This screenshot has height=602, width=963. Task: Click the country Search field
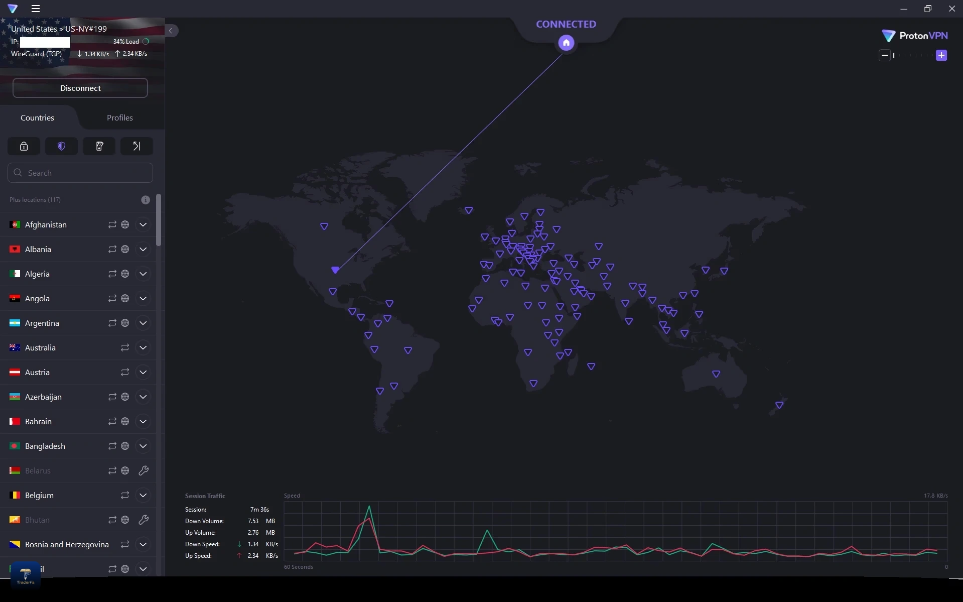click(80, 173)
